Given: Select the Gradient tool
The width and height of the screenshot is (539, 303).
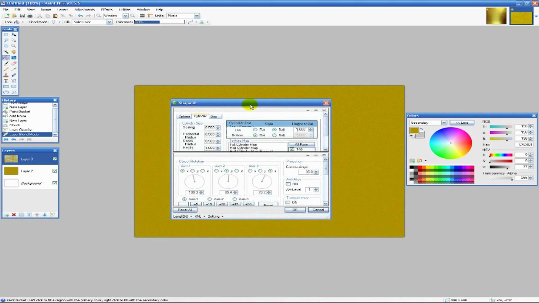Looking at the screenshot, I should tap(14, 58).
